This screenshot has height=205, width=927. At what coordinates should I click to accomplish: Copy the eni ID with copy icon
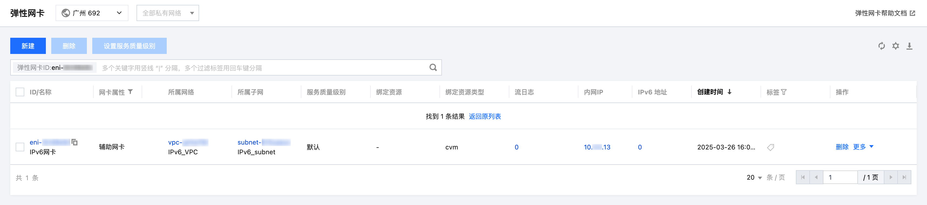tap(74, 142)
